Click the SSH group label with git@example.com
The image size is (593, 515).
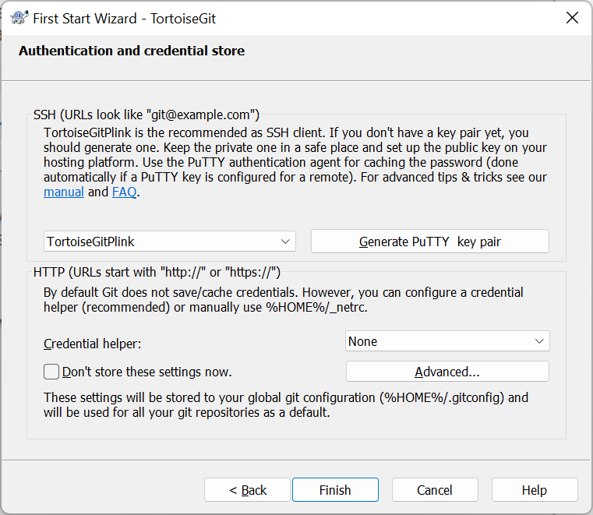(146, 115)
